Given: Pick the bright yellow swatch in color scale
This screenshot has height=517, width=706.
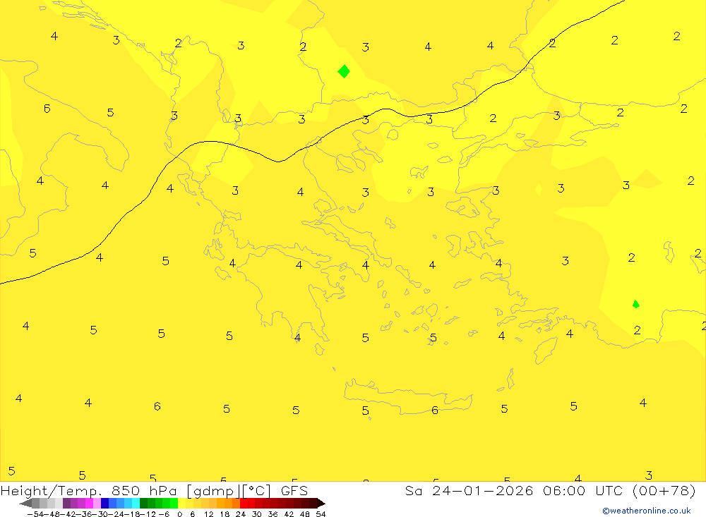Looking at the screenshot, I should tap(182, 504).
